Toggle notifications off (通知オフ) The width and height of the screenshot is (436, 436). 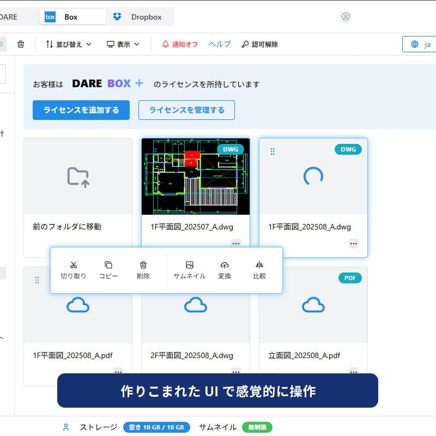pyautogui.click(x=180, y=44)
